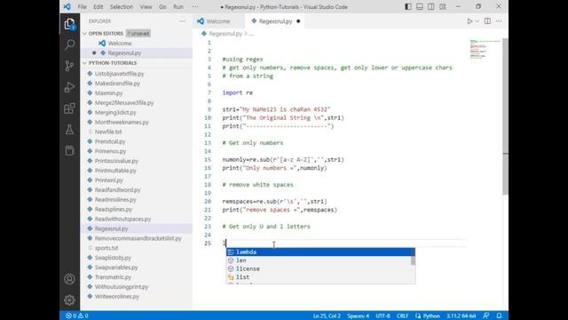The height and width of the screenshot is (320, 568).
Task: Open Readwithoutspaces.py in explorer
Action: pos(136,220)
